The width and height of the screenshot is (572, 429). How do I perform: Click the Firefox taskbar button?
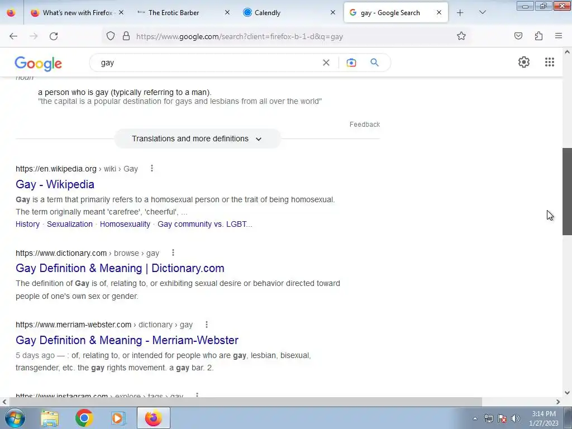pyautogui.click(x=154, y=418)
